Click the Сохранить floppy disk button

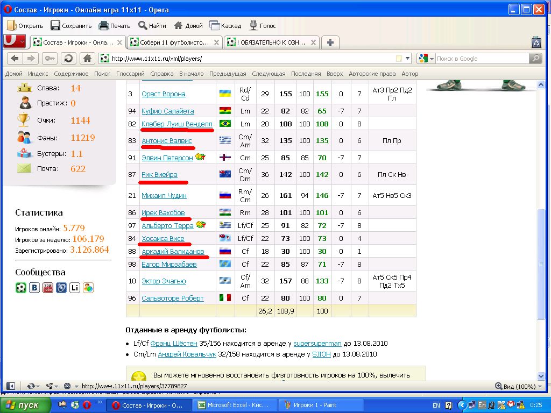71,25
